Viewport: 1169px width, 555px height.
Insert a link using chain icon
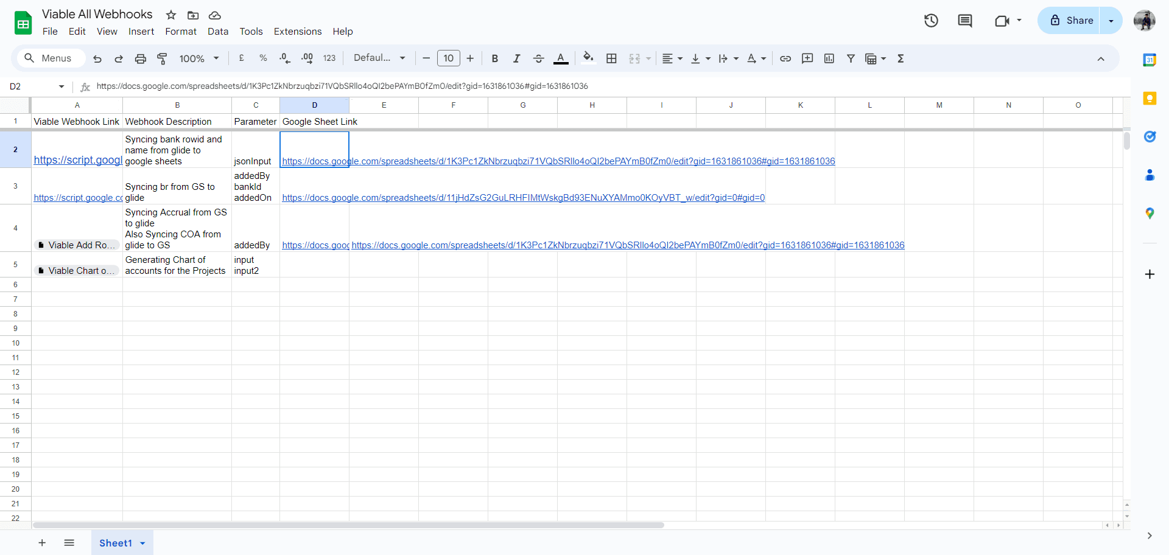pos(785,58)
